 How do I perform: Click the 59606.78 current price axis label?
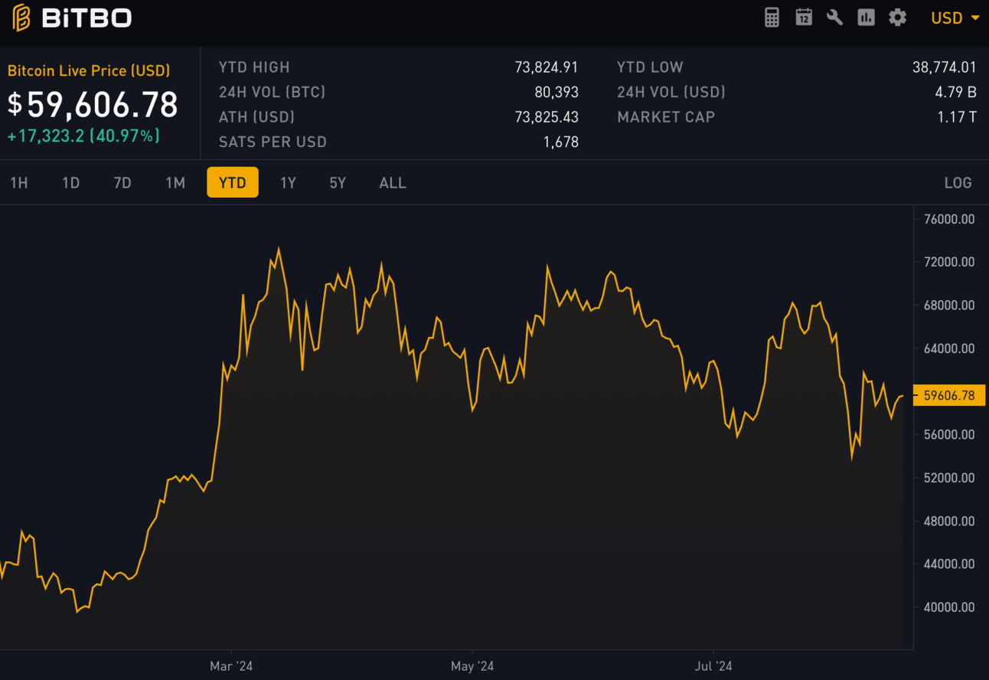[949, 396]
